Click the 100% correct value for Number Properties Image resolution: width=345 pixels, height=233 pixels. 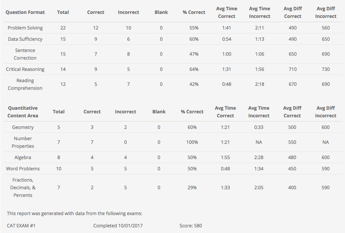tap(192, 142)
